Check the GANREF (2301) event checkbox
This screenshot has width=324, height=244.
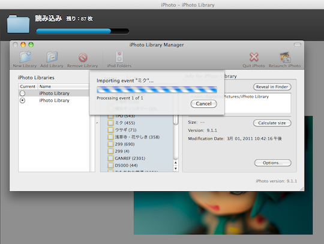tap(110, 158)
